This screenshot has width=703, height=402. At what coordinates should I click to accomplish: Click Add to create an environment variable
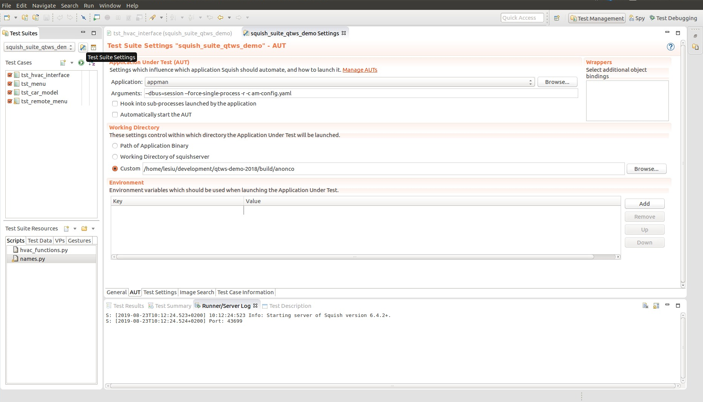click(x=644, y=204)
